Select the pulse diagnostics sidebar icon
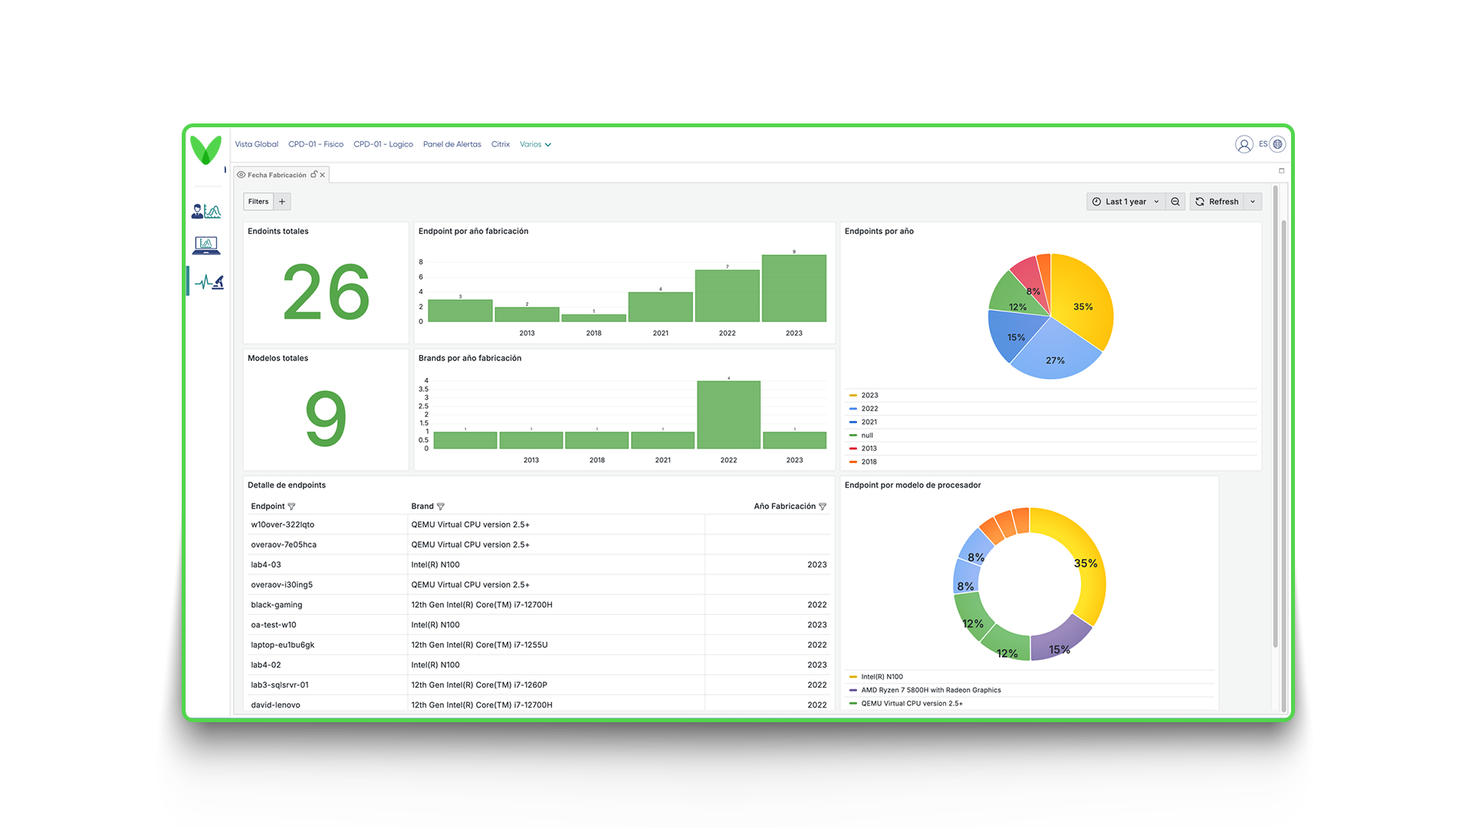 click(209, 282)
